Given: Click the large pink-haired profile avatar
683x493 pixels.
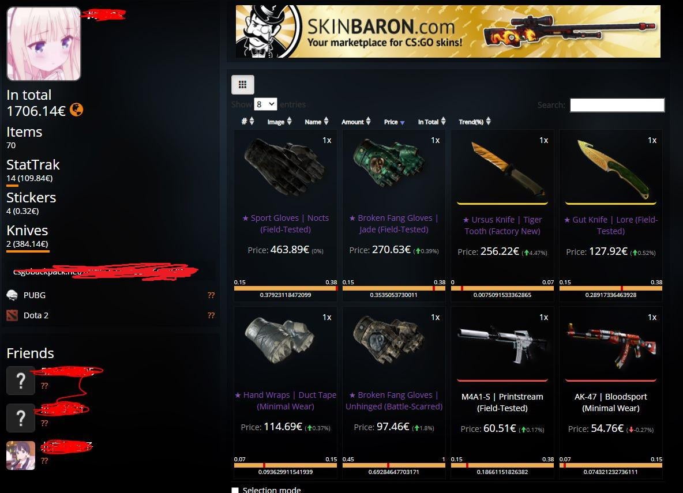Looking at the screenshot, I should tap(44, 44).
